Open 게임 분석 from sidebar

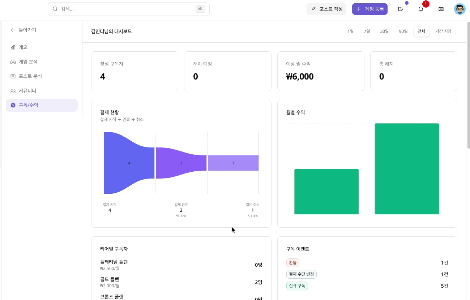[x=28, y=62]
